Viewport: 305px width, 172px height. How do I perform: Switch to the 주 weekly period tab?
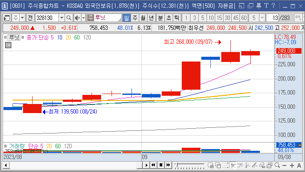click(x=135, y=18)
